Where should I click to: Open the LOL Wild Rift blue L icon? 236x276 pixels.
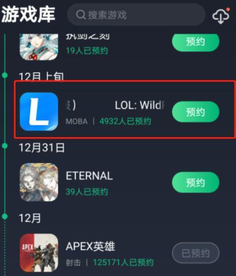[39, 111]
